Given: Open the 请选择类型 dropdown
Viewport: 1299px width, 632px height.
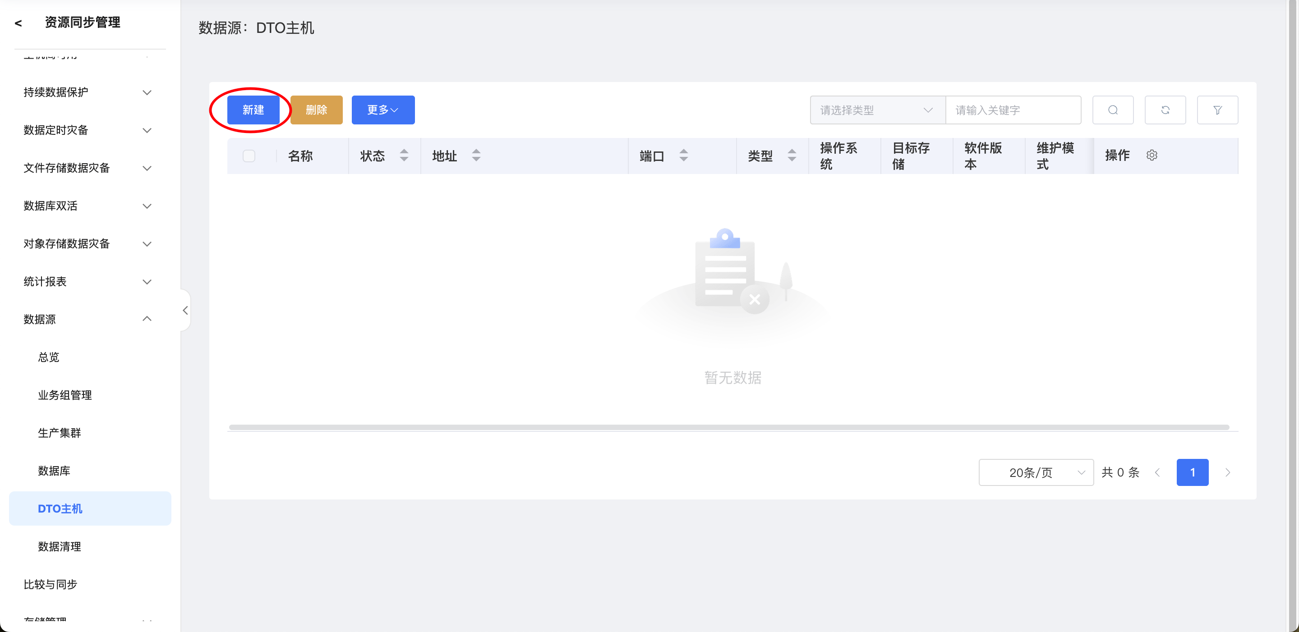Looking at the screenshot, I should [877, 110].
